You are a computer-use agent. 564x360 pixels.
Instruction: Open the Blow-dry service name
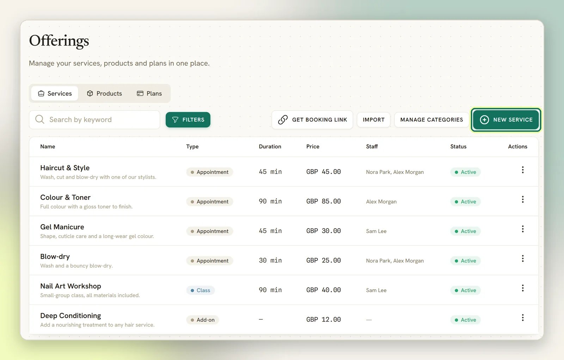coord(55,257)
